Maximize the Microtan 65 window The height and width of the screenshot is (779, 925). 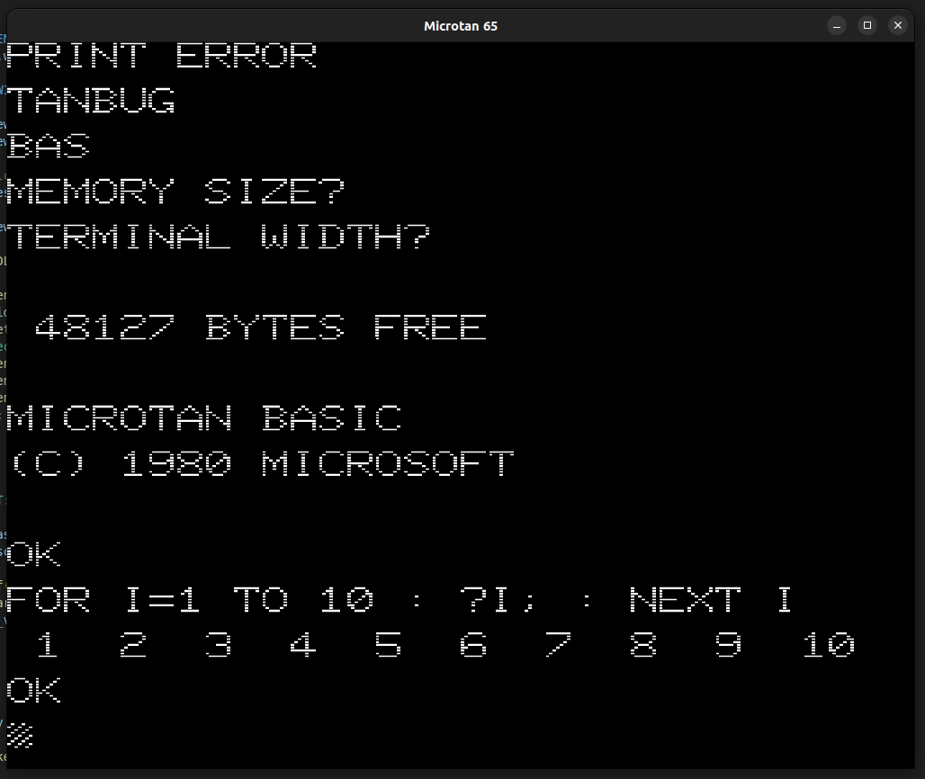coord(867,26)
